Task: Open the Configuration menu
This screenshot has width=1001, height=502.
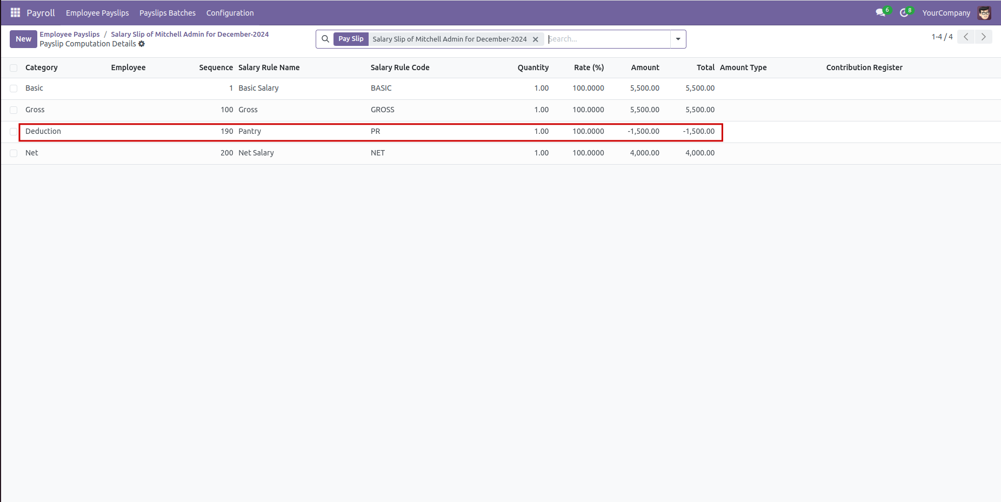Action: coord(230,13)
